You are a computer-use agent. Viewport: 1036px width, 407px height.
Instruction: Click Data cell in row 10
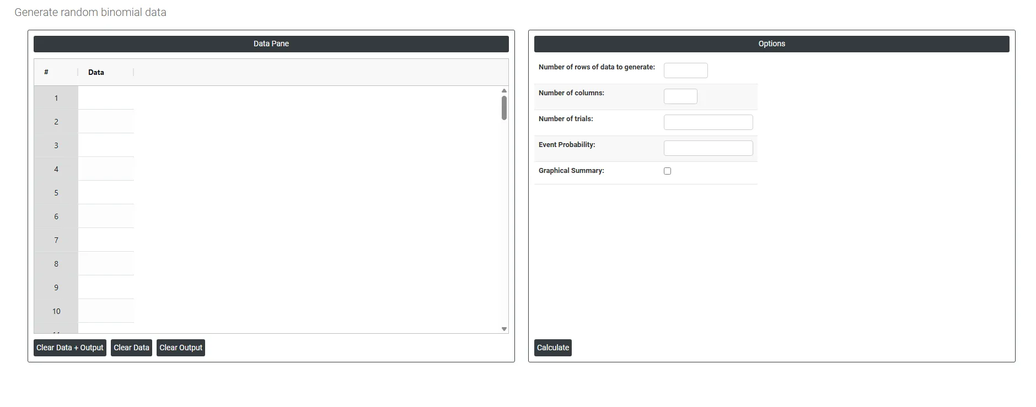[106, 311]
